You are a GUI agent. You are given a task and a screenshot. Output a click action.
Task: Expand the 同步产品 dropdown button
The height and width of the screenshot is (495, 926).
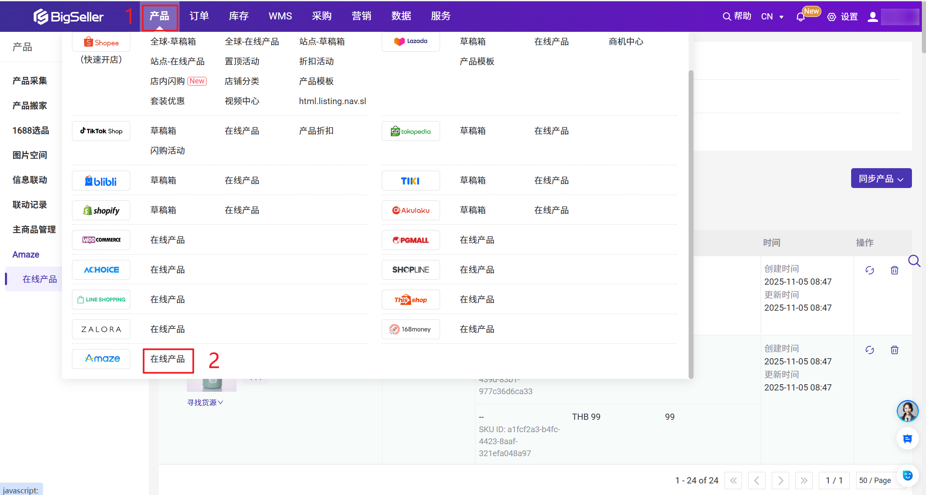click(x=881, y=178)
